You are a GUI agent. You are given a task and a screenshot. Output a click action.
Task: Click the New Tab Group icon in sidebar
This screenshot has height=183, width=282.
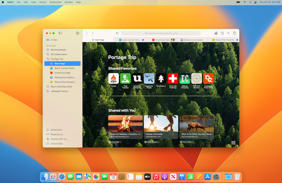click(77, 33)
